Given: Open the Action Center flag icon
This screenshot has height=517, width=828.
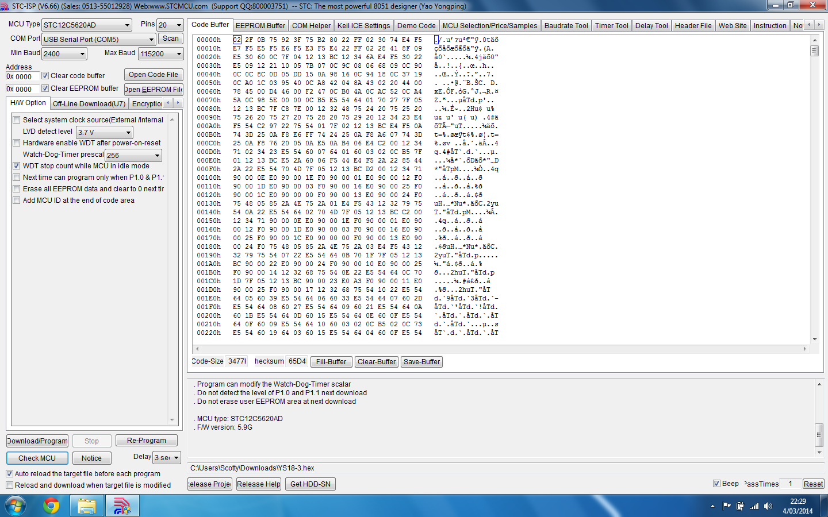Looking at the screenshot, I should point(726,506).
